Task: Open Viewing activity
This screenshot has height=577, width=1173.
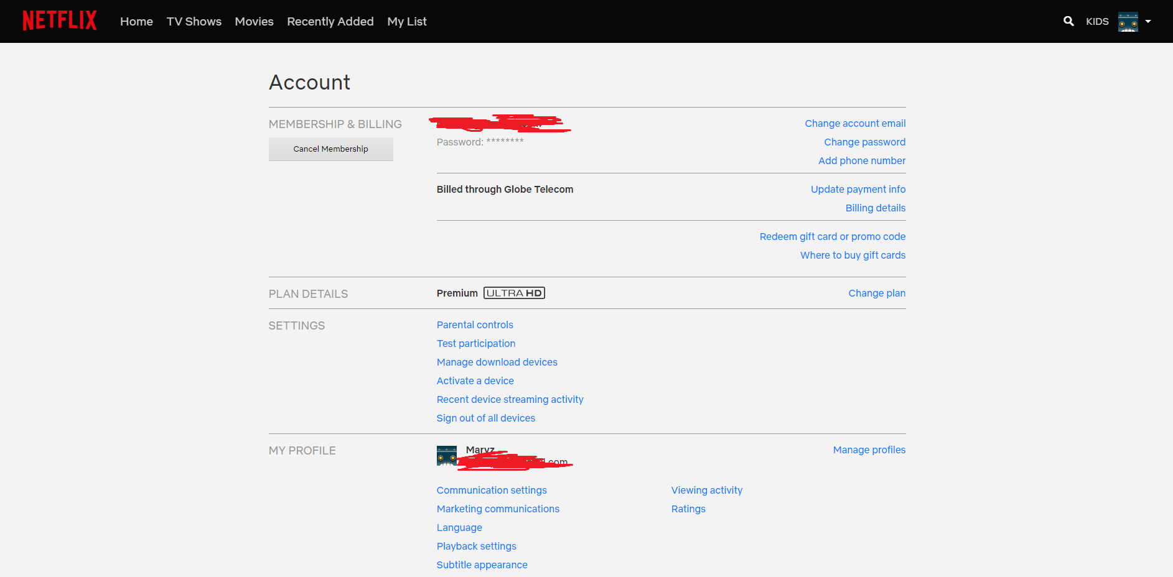Action: coord(707,490)
